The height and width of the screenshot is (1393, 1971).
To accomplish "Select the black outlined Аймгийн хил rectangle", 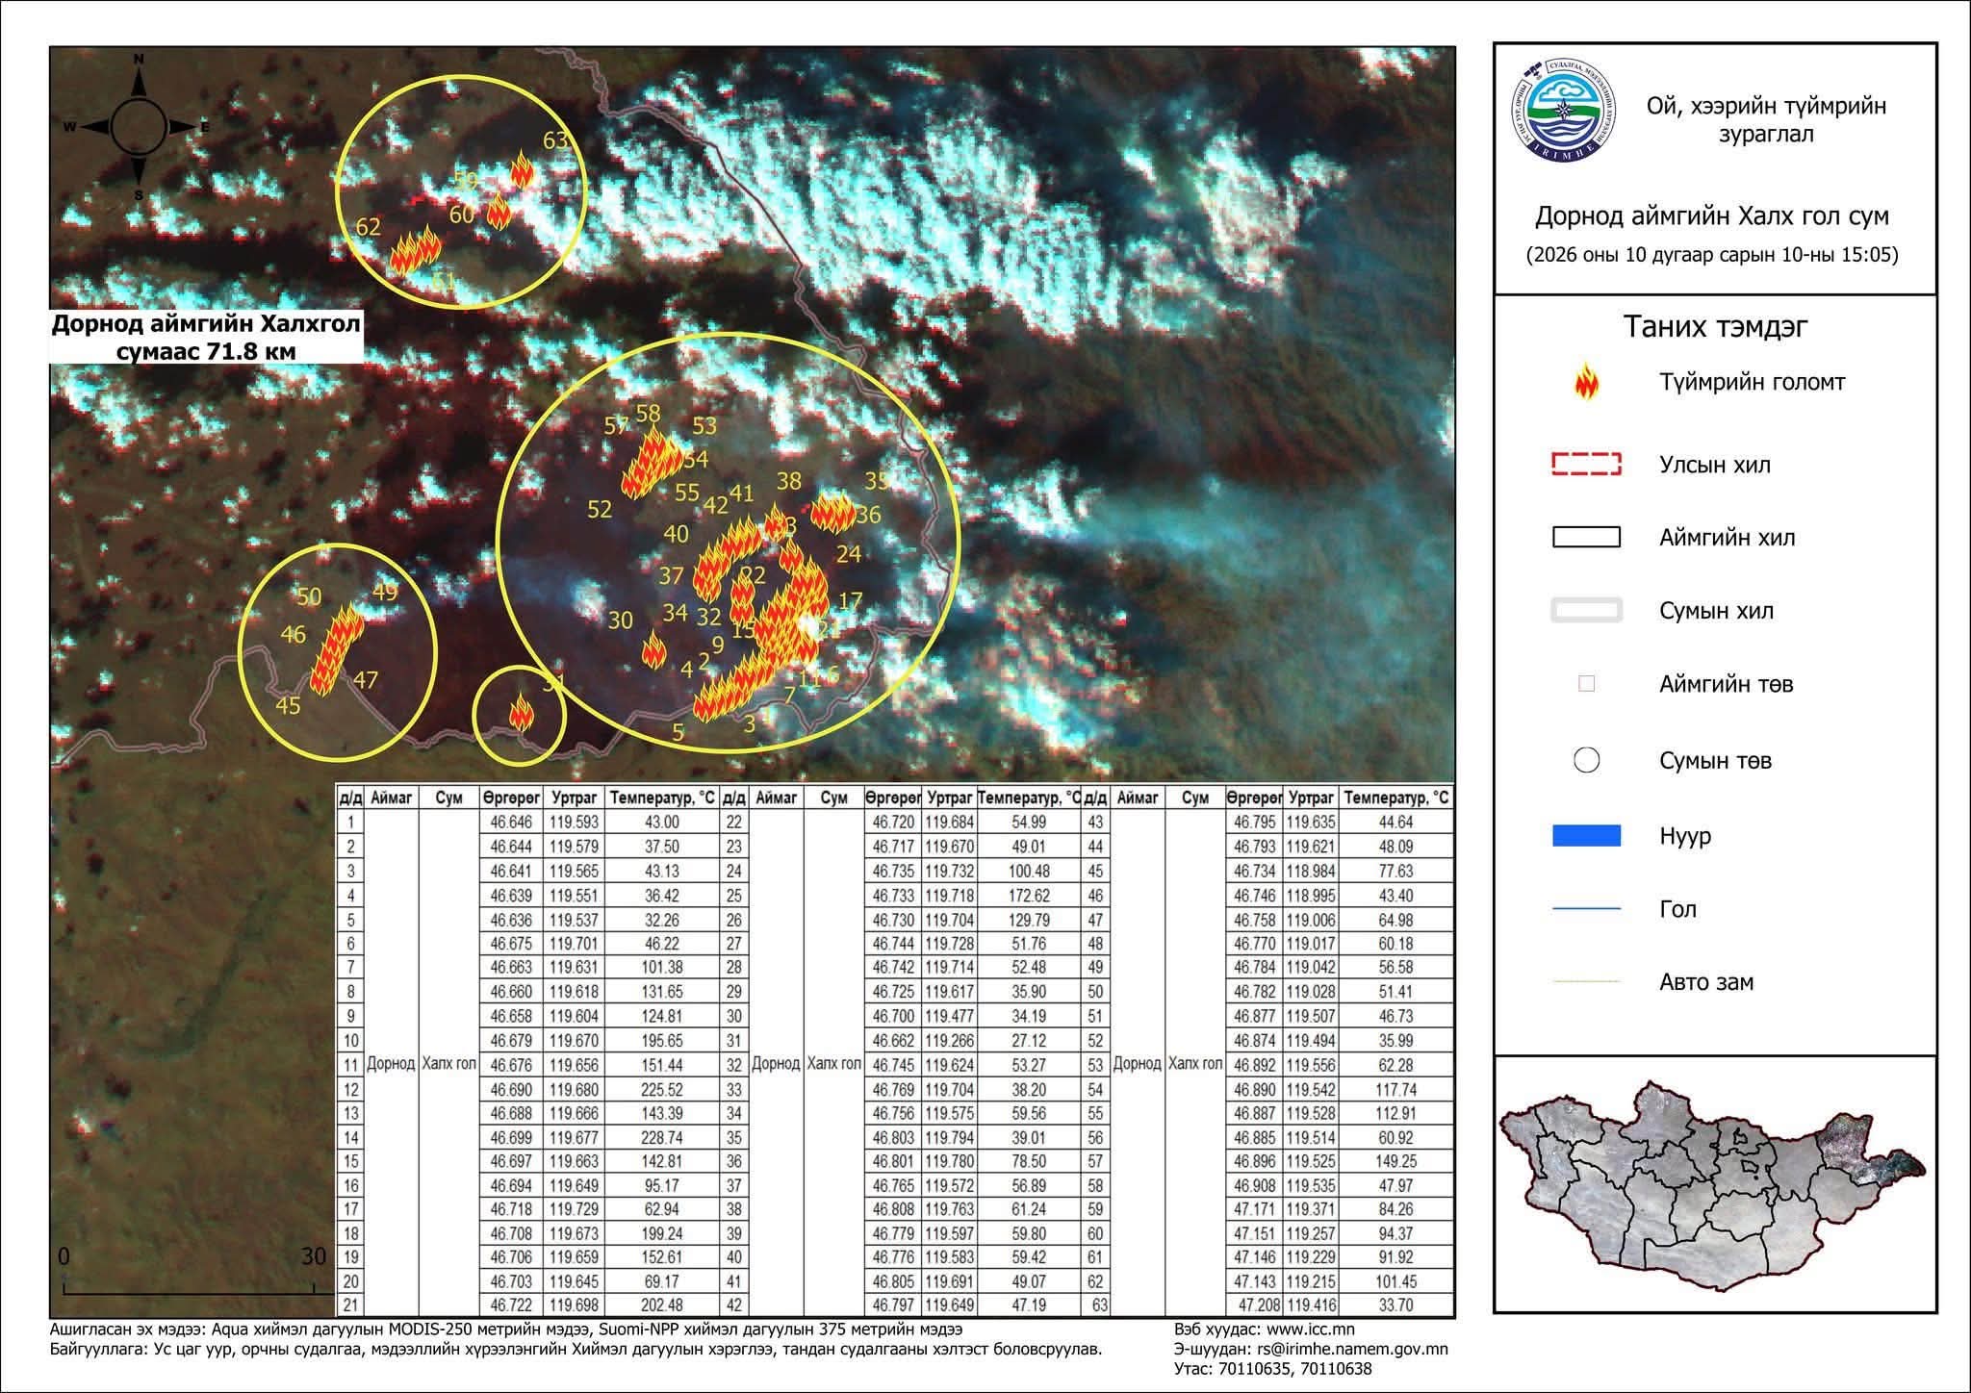I will tap(1586, 537).
